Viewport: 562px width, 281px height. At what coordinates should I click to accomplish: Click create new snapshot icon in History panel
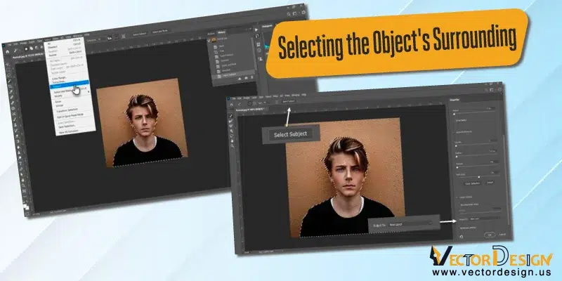(x=246, y=78)
